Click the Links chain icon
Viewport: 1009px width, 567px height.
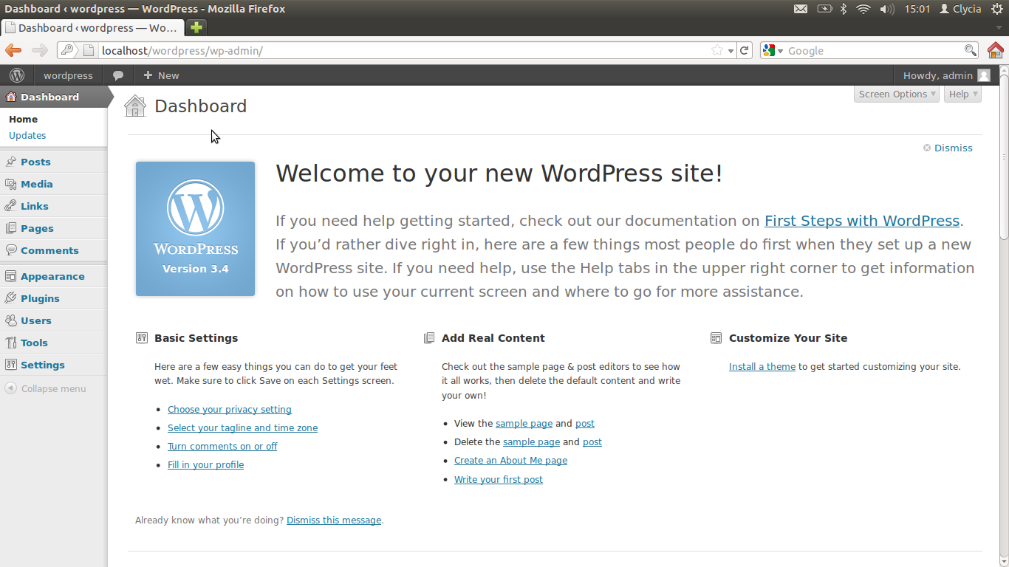point(10,206)
